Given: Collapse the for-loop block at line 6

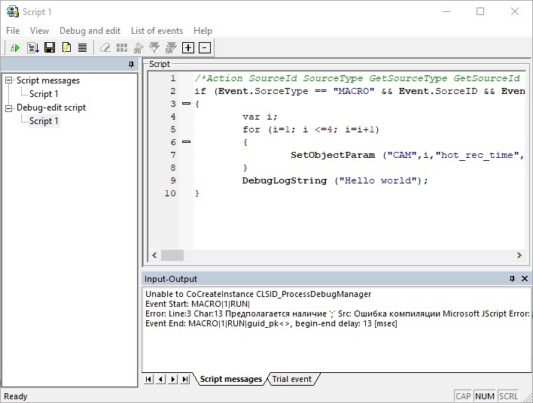Looking at the screenshot, I should point(186,141).
